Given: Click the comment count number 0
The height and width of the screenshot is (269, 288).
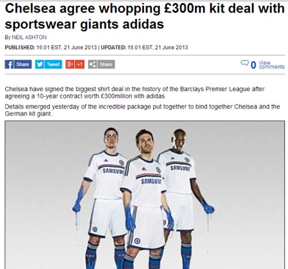Looking at the screenshot, I should pyautogui.click(x=253, y=65).
